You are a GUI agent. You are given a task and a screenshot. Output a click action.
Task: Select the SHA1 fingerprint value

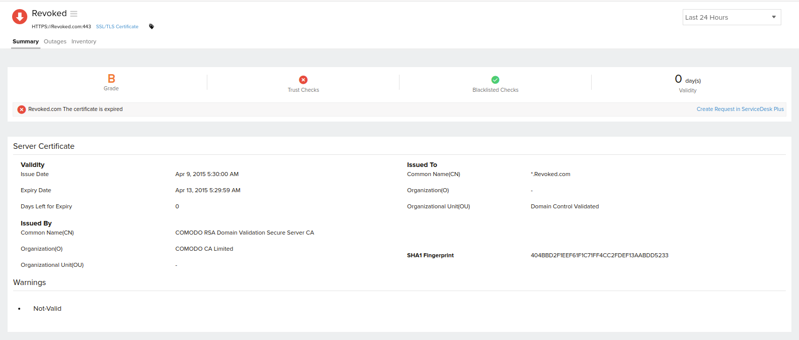(599, 255)
